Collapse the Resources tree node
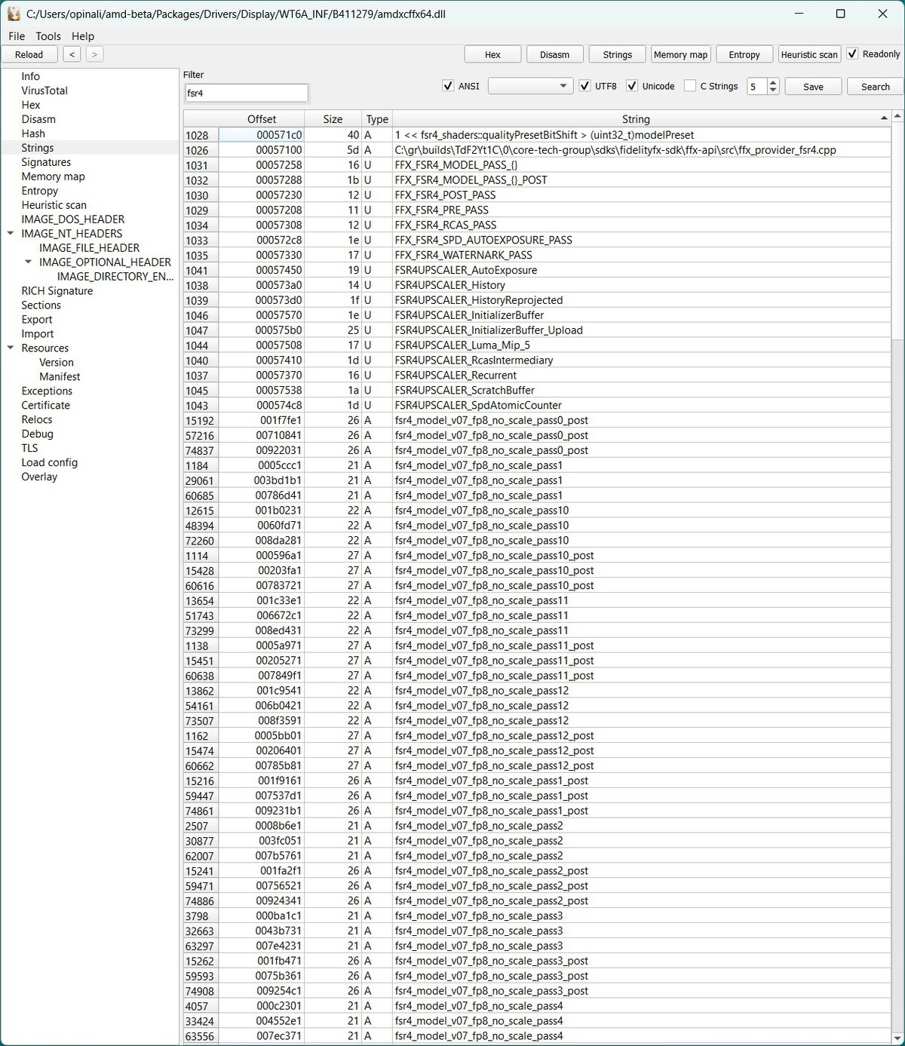 (x=11, y=348)
